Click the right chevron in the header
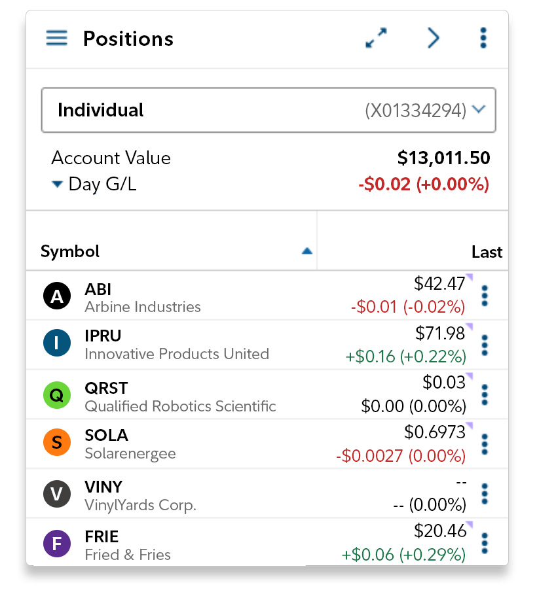537x592 pixels. pos(433,39)
